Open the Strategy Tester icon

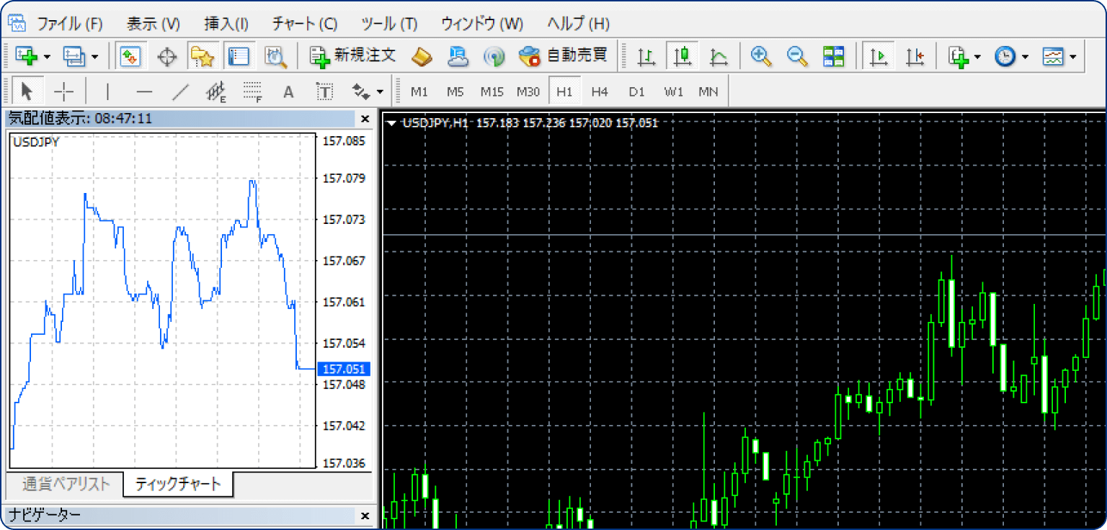point(275,56)
